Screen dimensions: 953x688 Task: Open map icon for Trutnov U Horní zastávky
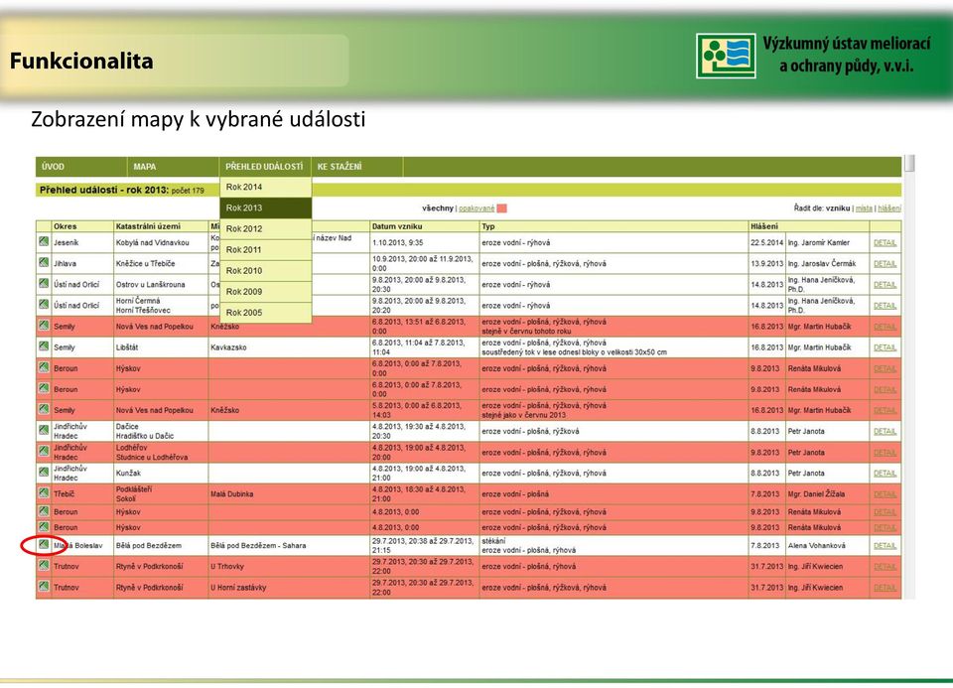(44, 587)
